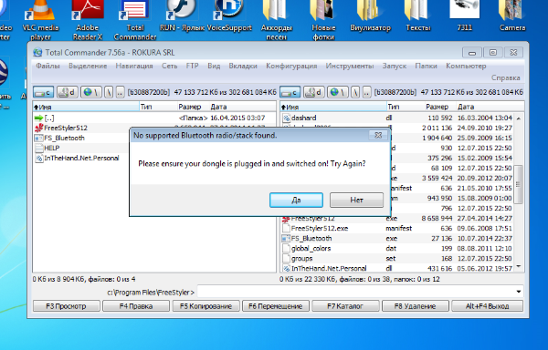This screenshot has width=548, height=350.
Task: Expand command line history dropdown
Action: (x=519, y=292)
